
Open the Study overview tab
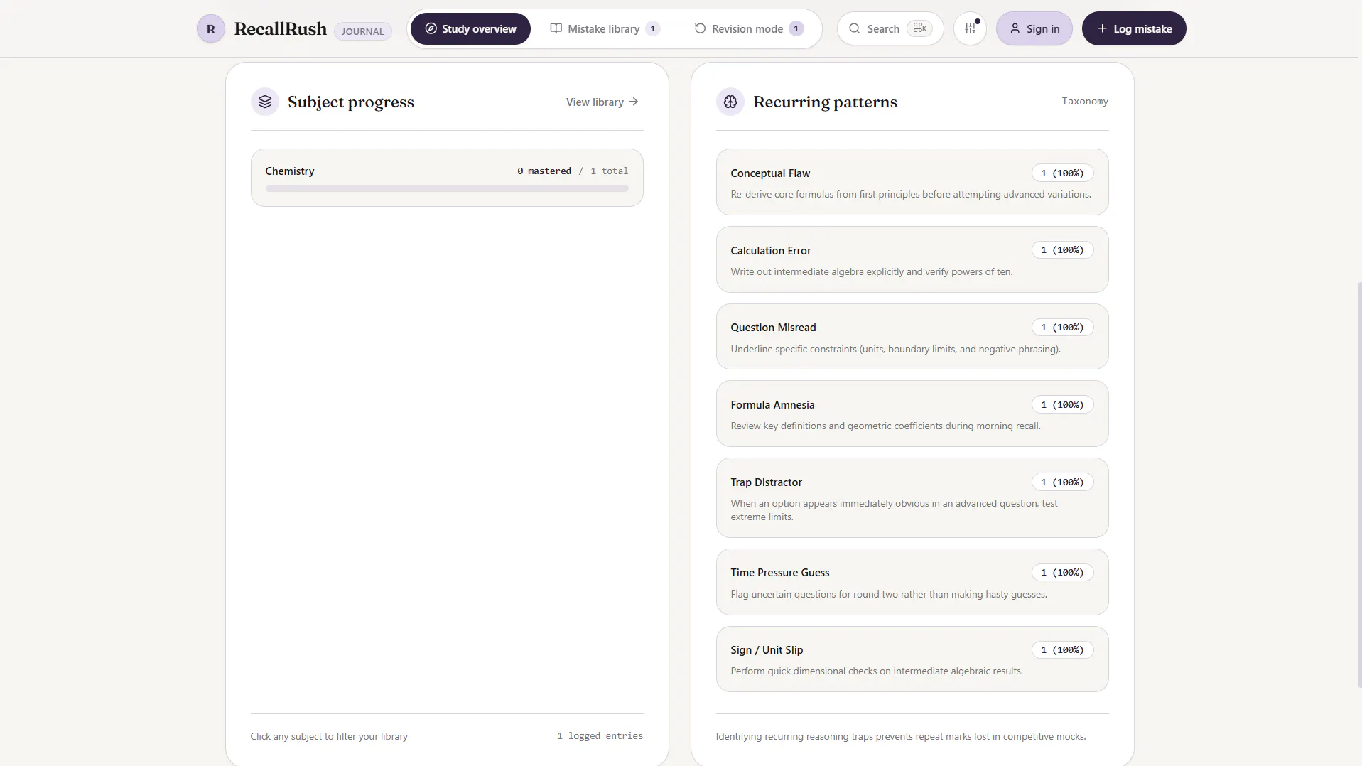click(x=470, y=29)
